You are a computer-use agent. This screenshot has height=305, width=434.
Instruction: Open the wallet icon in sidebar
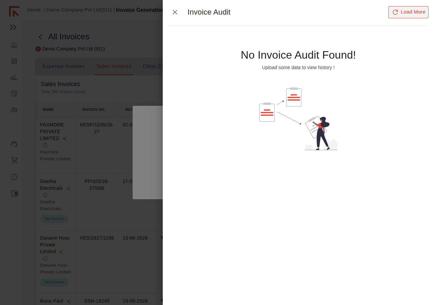click(x=15, y=194)
